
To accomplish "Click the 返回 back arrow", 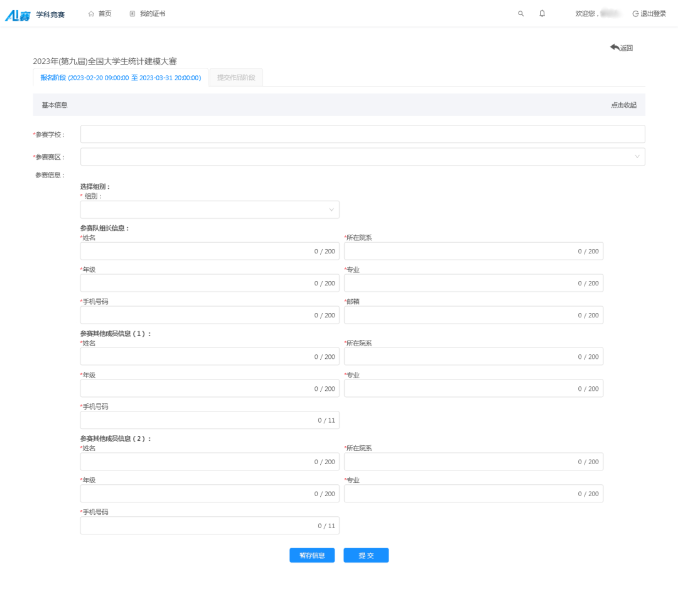I will point(621,48).
